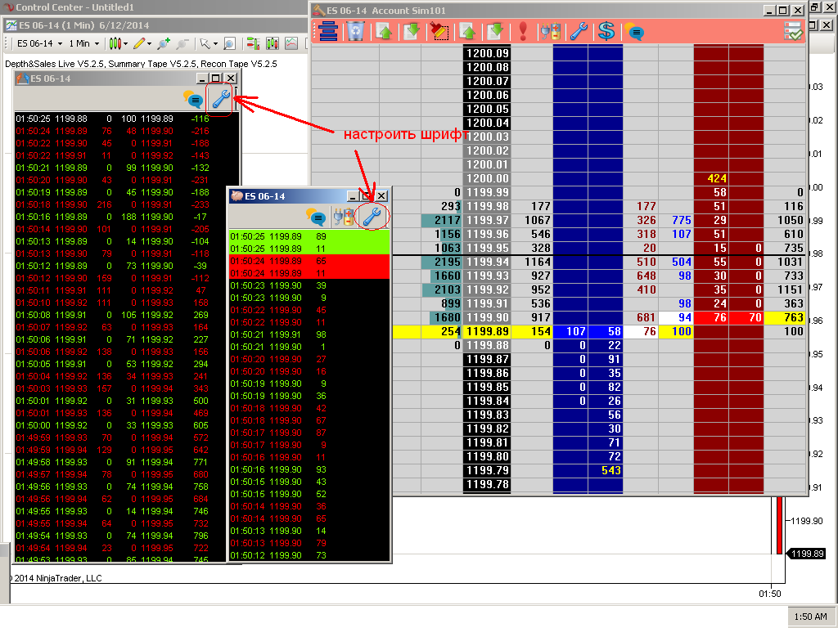Click the blue stacked lines icon in DOM toolbar
The height and width of the screenshot is (628, 838).
[328, 32]
